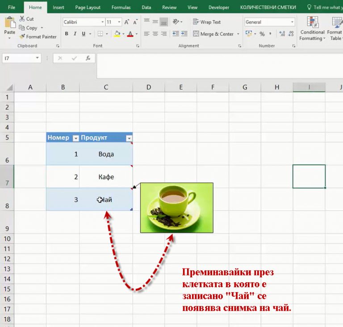
Task: Increase font size with the large A icon
Action: click(127, 22)
